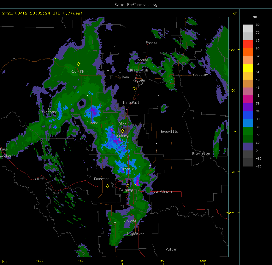
Task: Click the 100 tick label on vertical axis
Action: [232, 50]
